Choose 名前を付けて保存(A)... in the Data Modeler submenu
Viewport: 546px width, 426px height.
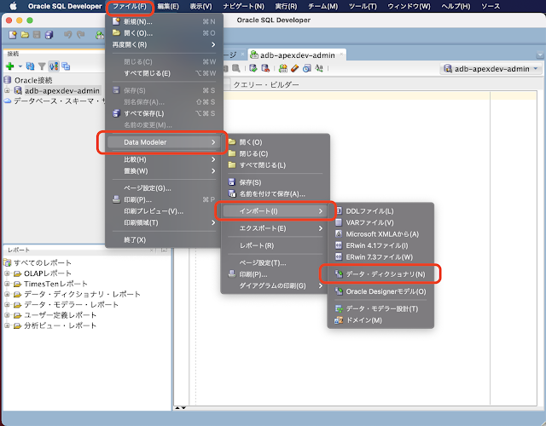coord(275,193)
